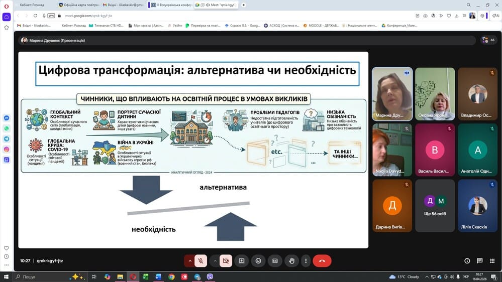Open the emoji reactions panel
502x282 pixels.
[258, 261]
